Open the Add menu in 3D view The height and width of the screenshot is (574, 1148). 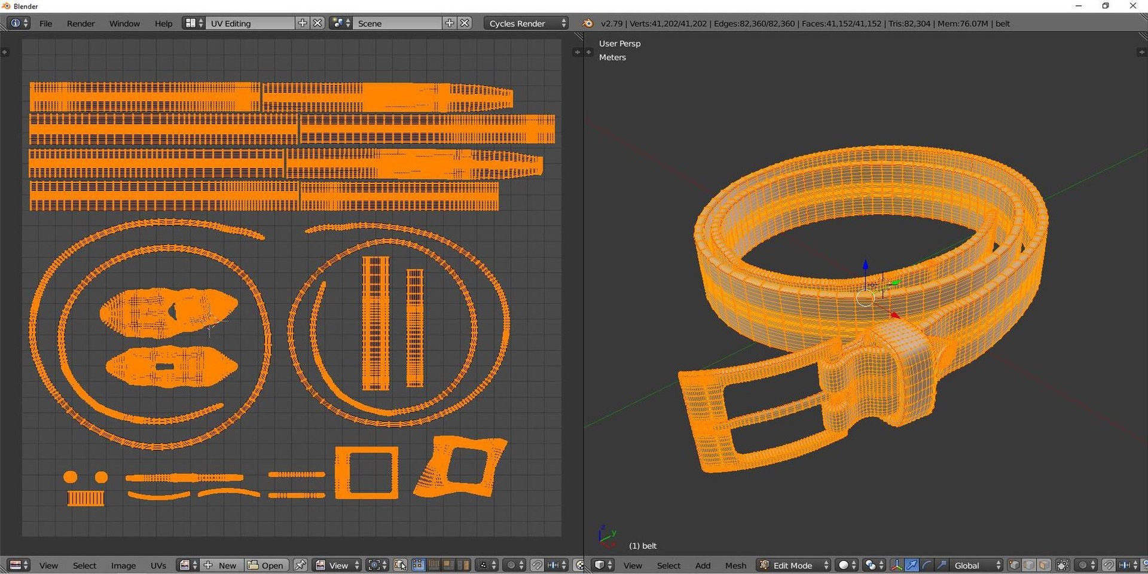pos(703,565)
